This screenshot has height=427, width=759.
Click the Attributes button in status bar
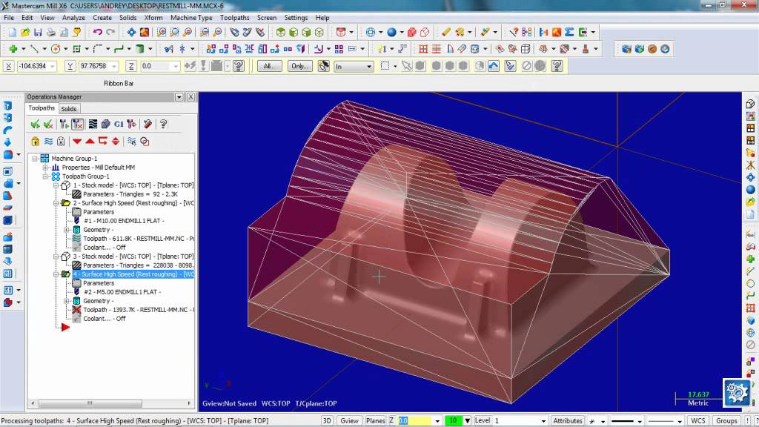(567, 421)
